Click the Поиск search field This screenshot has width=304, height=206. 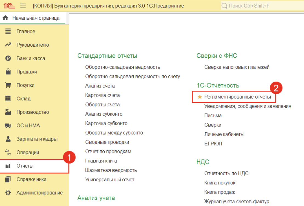263,5
